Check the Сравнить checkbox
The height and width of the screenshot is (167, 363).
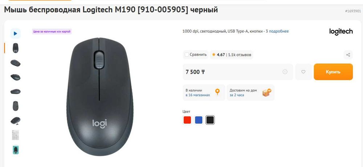coord(187,55)
